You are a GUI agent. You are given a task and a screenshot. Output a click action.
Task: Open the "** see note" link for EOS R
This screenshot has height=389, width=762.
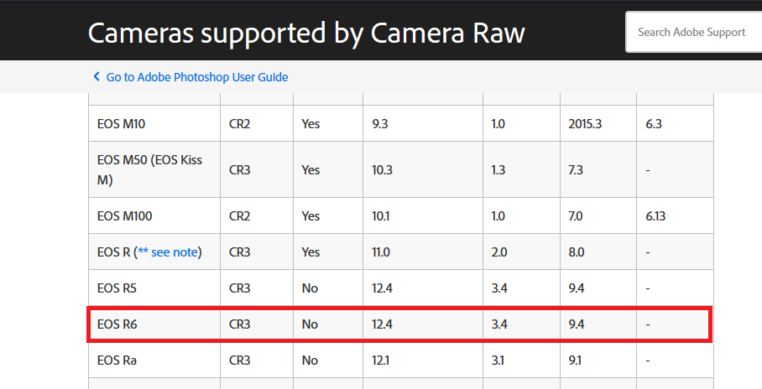pos(170,252)
